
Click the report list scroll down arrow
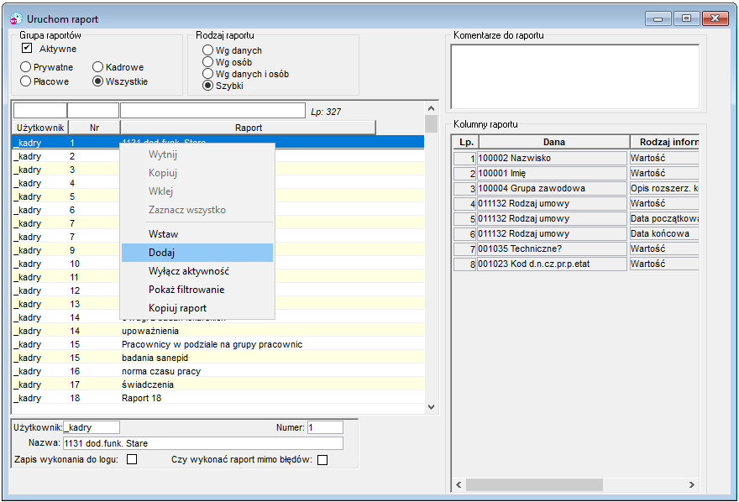(432, 407)
